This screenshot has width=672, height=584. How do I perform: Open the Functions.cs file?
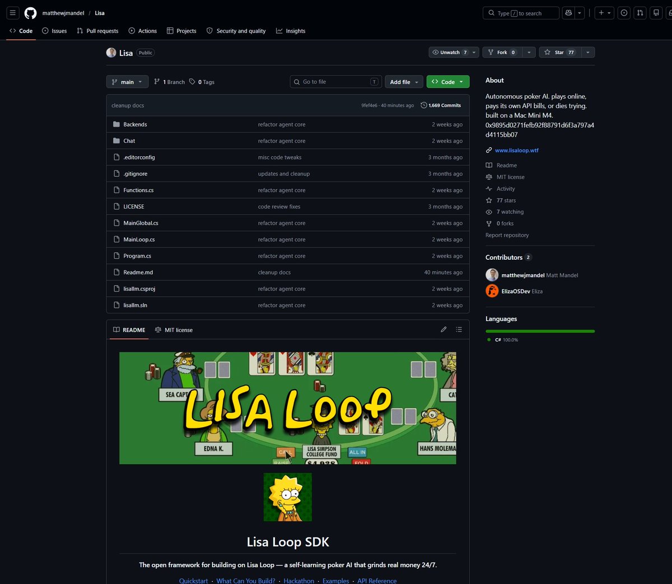click(x=138, y=190)
